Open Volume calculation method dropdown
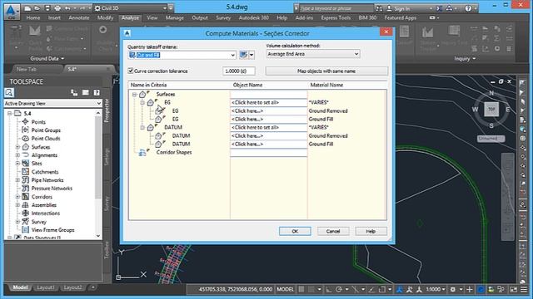Image resolution: width=533 pixels, height=299 pixels. point(356,54)
